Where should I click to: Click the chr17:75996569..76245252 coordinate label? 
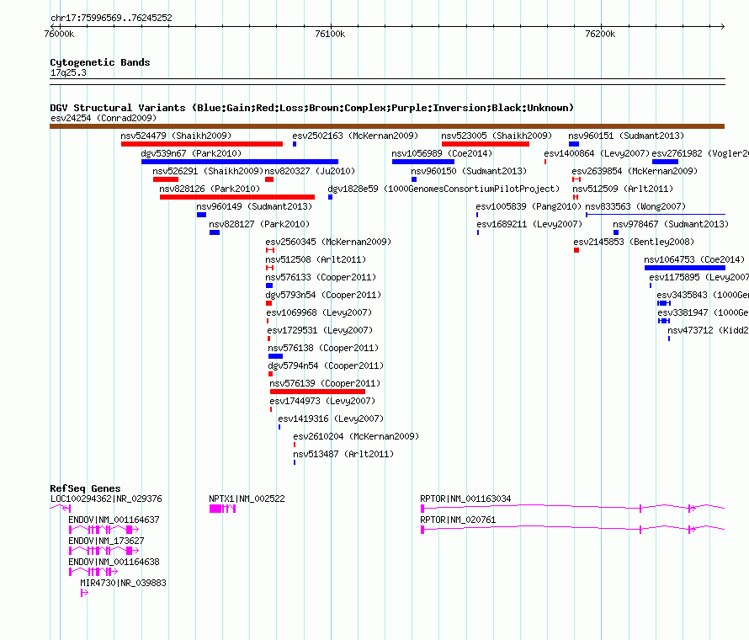click(111, 18)
